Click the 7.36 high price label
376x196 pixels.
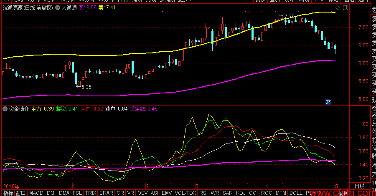pos(290,17)
